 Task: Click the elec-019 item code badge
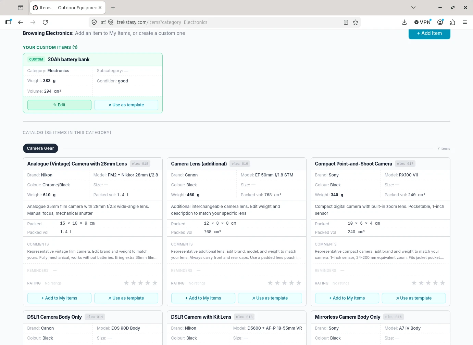click(240, 164)
